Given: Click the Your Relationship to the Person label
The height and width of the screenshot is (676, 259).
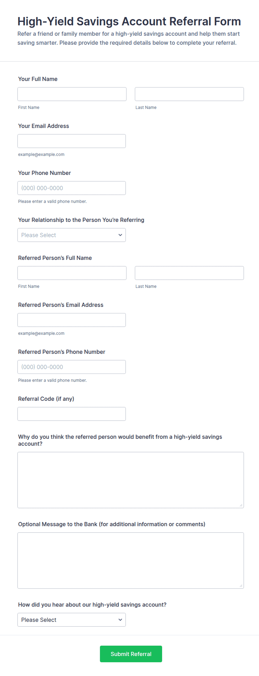Looking at the screenshot, I should [x=81, y=220].
